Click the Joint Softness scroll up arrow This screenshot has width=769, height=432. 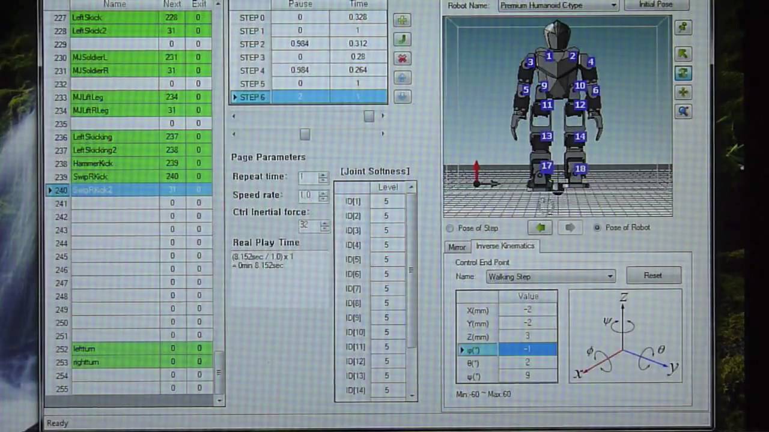pos(411,187)
